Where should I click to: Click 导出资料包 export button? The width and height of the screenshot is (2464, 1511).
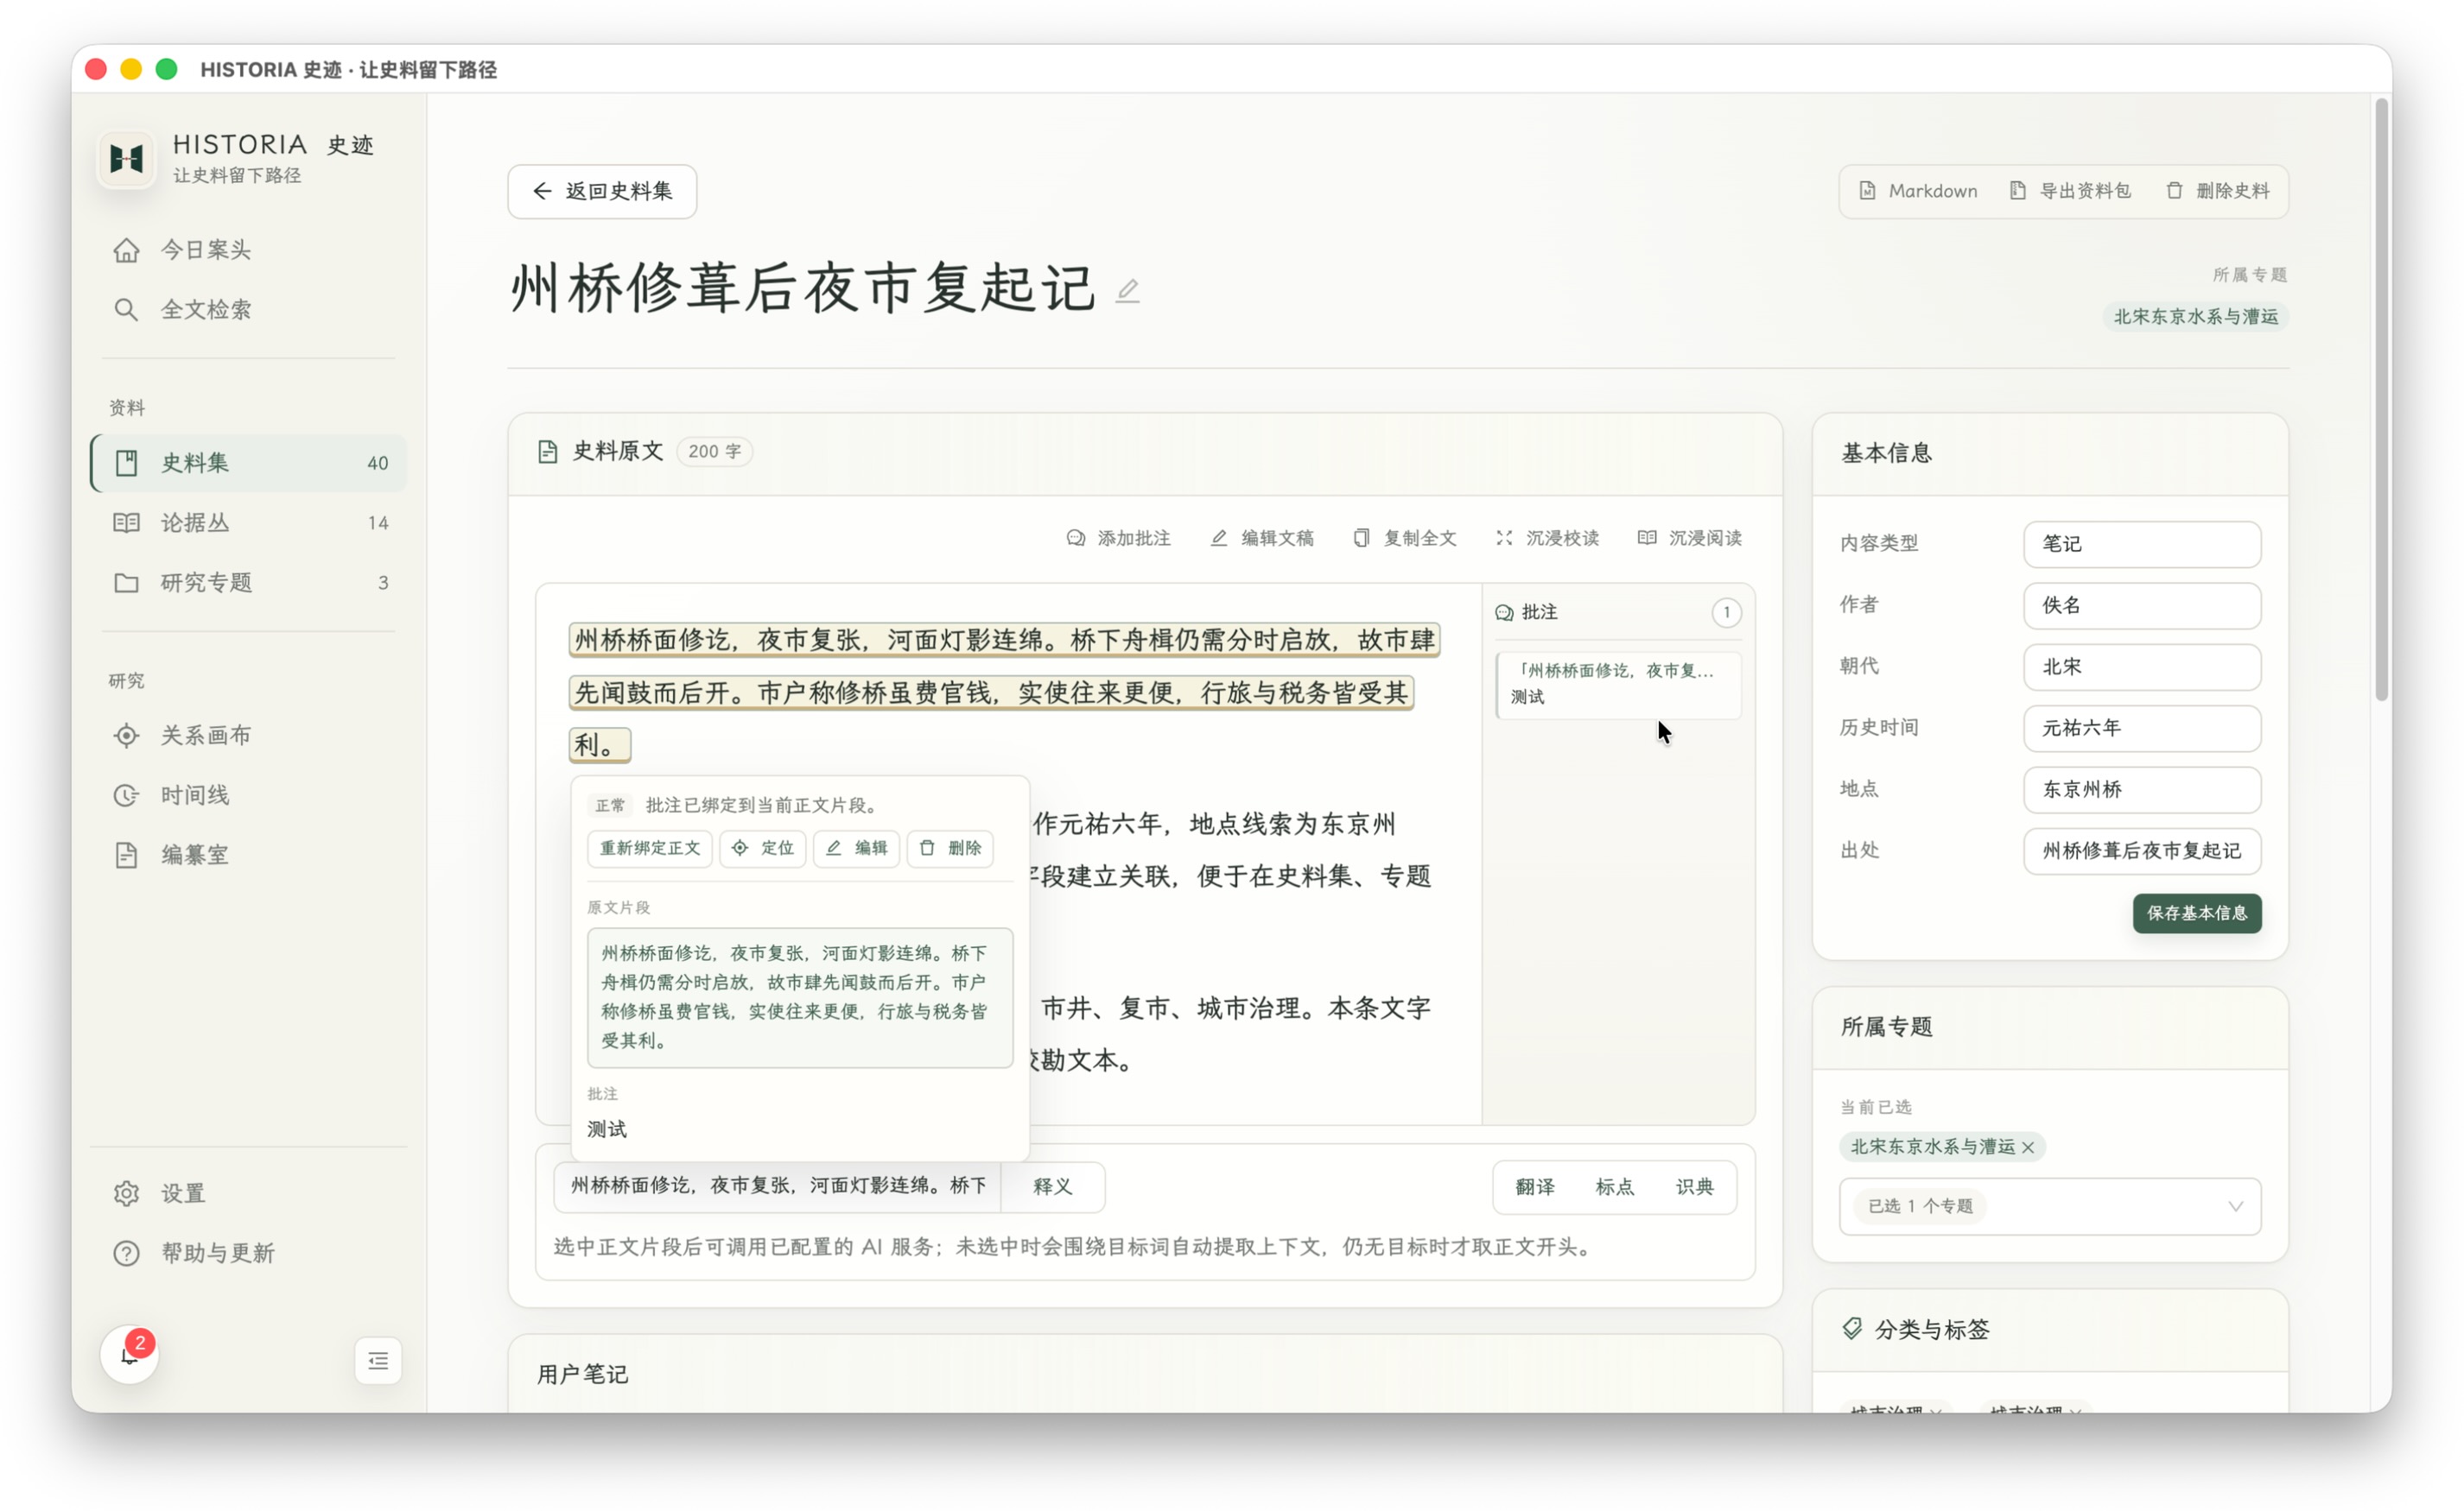tap(2069, 191)
